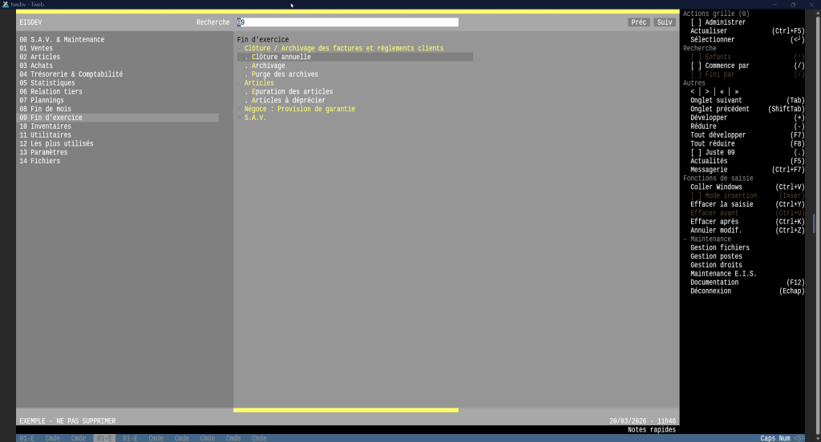Click the '<' previous navigation arrow
Viewport: 821px width, 442px height.
coord(694,91)
